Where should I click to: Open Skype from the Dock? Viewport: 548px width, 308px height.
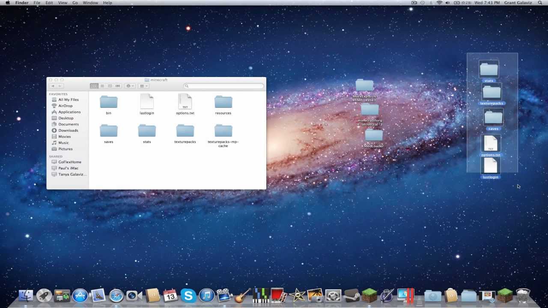[188, 295]
